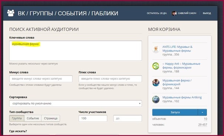The width and height of the screenshot is (224, 136).
Task: Toggle the Группа community type button
Action: pyautogui.click(x=17, y=118)
